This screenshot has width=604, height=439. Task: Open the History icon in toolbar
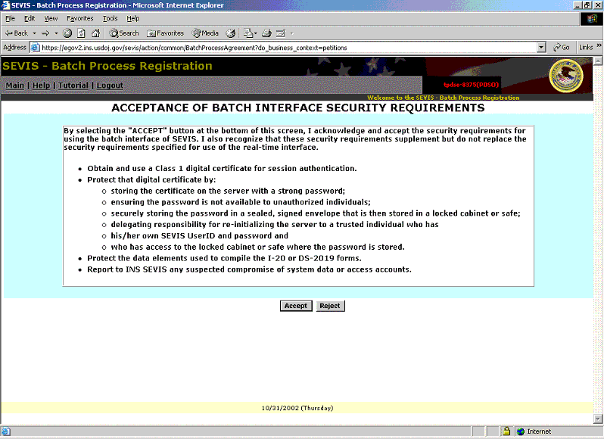pos(230,33)
